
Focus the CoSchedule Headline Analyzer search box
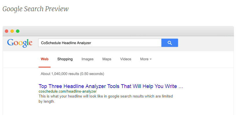[x=99, y=43]
